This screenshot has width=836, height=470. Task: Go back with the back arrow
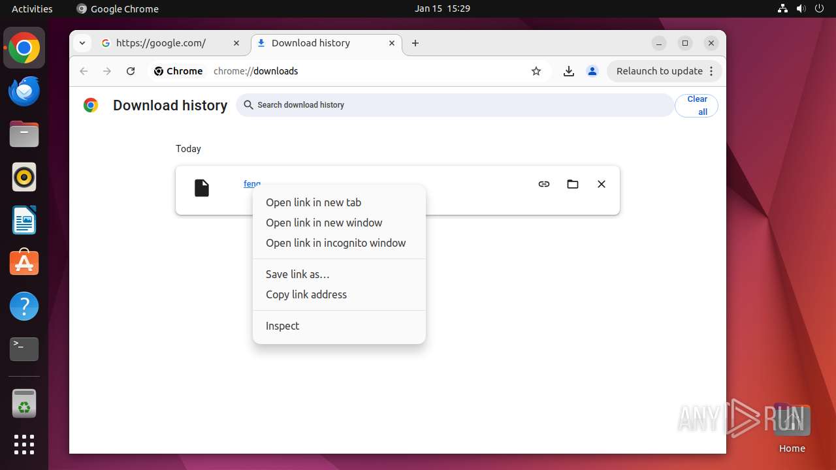[x=84, y=71]
